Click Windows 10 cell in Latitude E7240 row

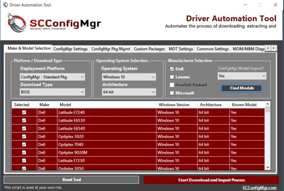coord(177,112)
